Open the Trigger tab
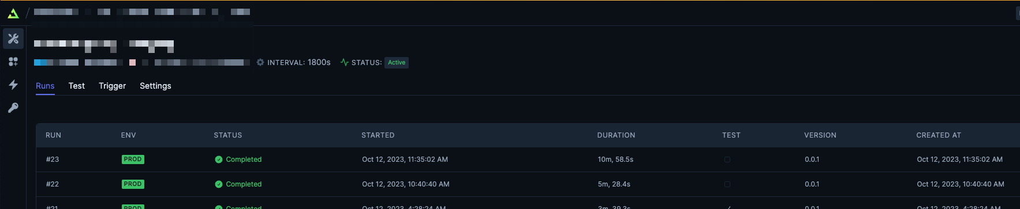1020x209 pixels. (x=112, y=86)
